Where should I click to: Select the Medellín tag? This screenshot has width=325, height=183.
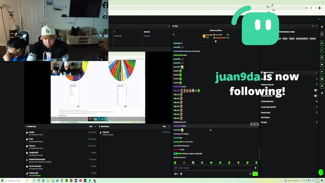(291, 39)
